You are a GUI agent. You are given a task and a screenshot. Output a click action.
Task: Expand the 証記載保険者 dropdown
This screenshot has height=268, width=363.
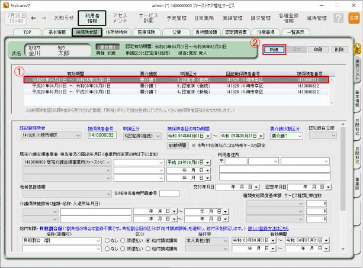coord(78,135)
